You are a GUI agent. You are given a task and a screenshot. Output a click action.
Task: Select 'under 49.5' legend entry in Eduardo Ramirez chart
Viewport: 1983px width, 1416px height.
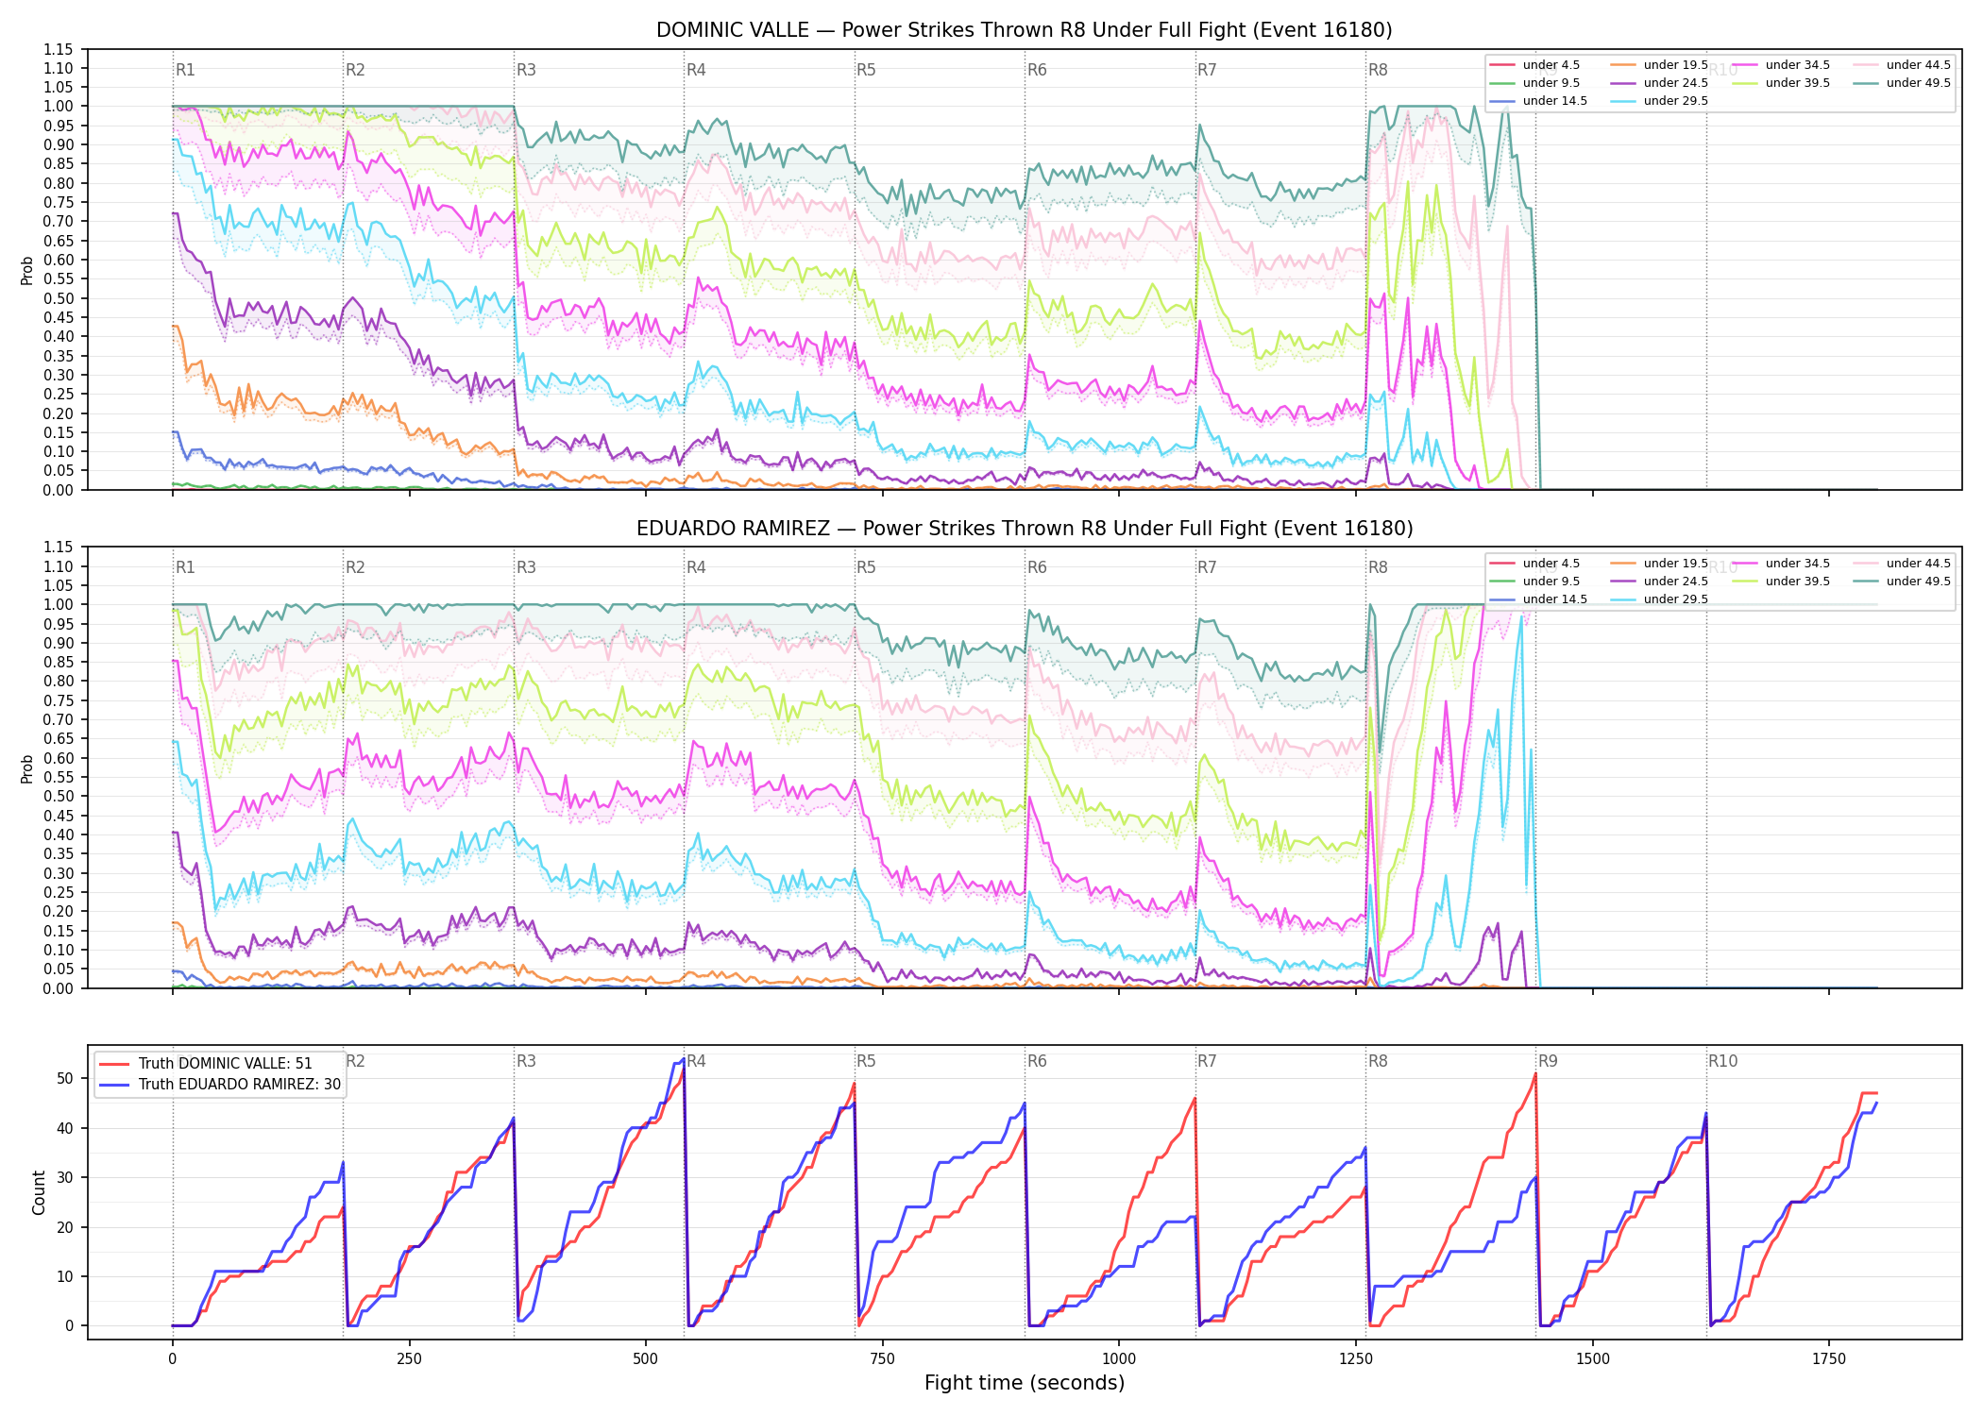coord(1902,582)
